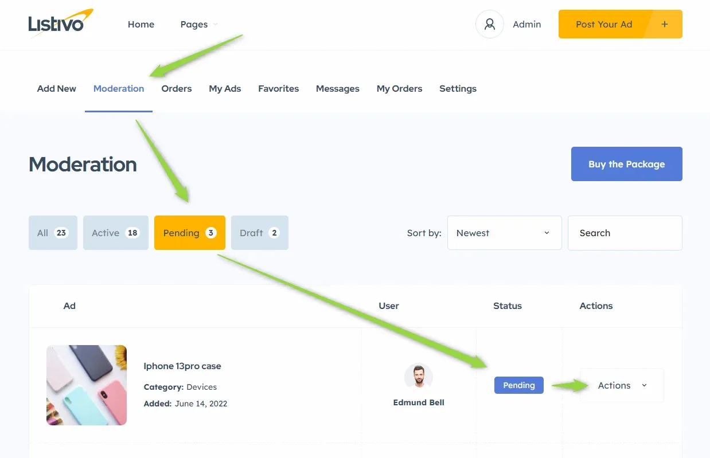710x458 pixels.
Task: View the Favorites tab
Action: (278, 89)
